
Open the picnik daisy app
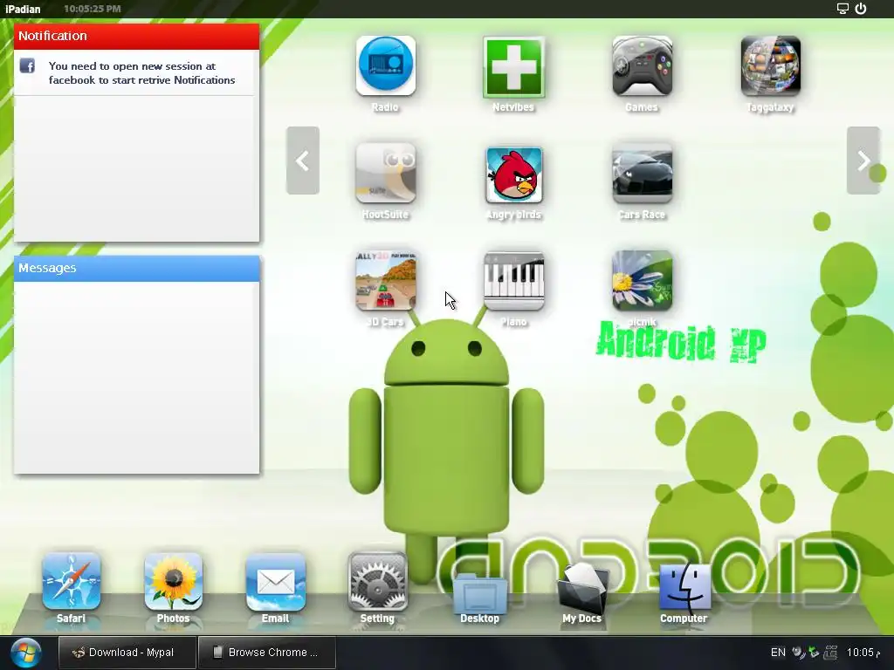point(642,281)
